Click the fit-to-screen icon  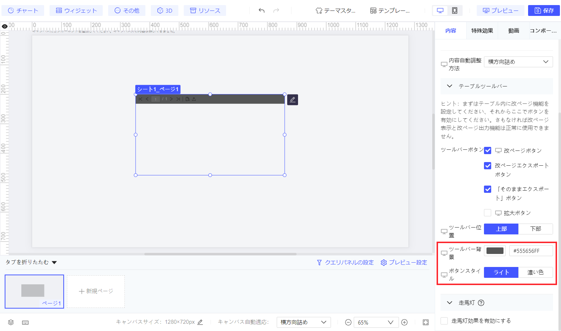pyautogui.click(x=426, y=322)
